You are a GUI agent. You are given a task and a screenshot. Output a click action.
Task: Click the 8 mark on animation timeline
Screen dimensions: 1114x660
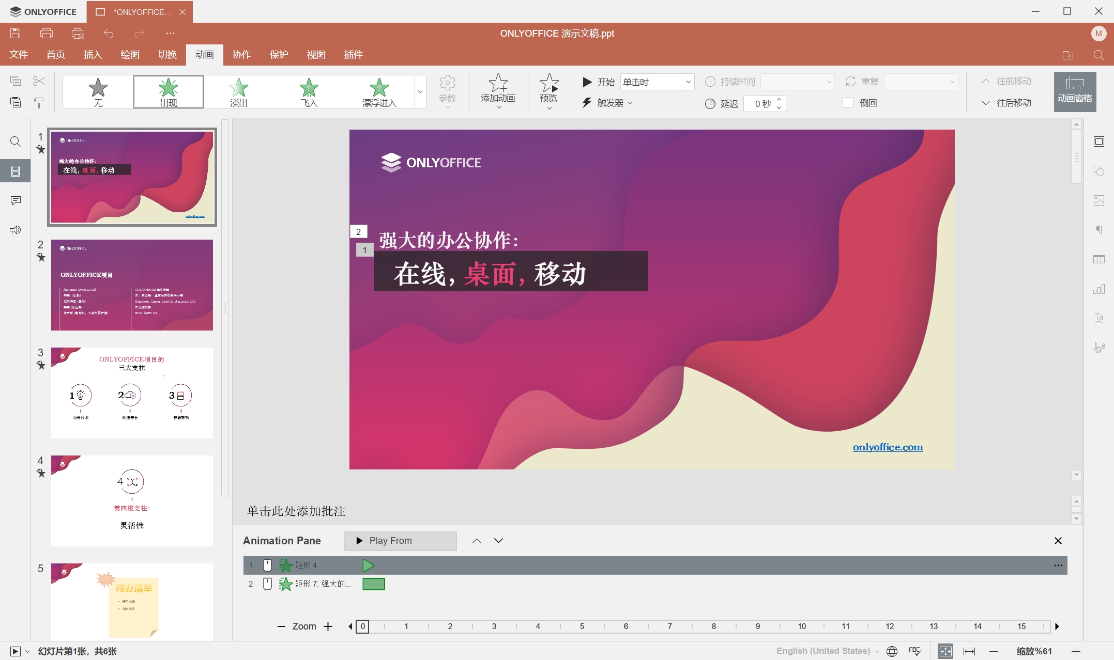(x=713, y=626)
